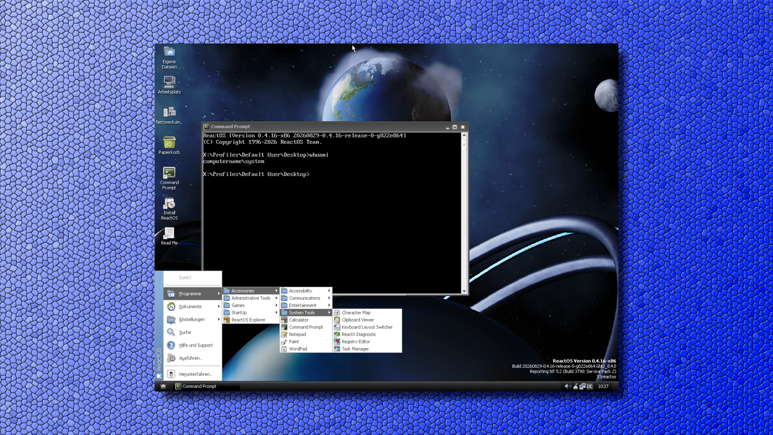Launch WordPad from Accessories menu
The width and height of the screenshot is (773, 435).
pyautogui.click(x=306, y=349)
